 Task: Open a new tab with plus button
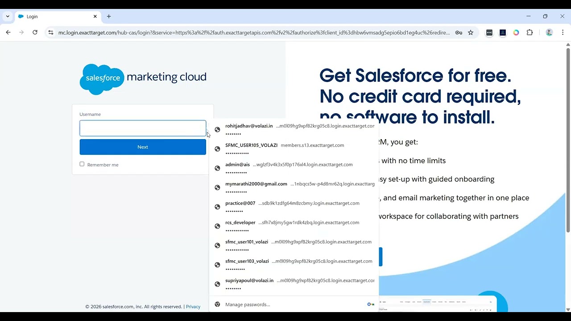pos(109,16)
